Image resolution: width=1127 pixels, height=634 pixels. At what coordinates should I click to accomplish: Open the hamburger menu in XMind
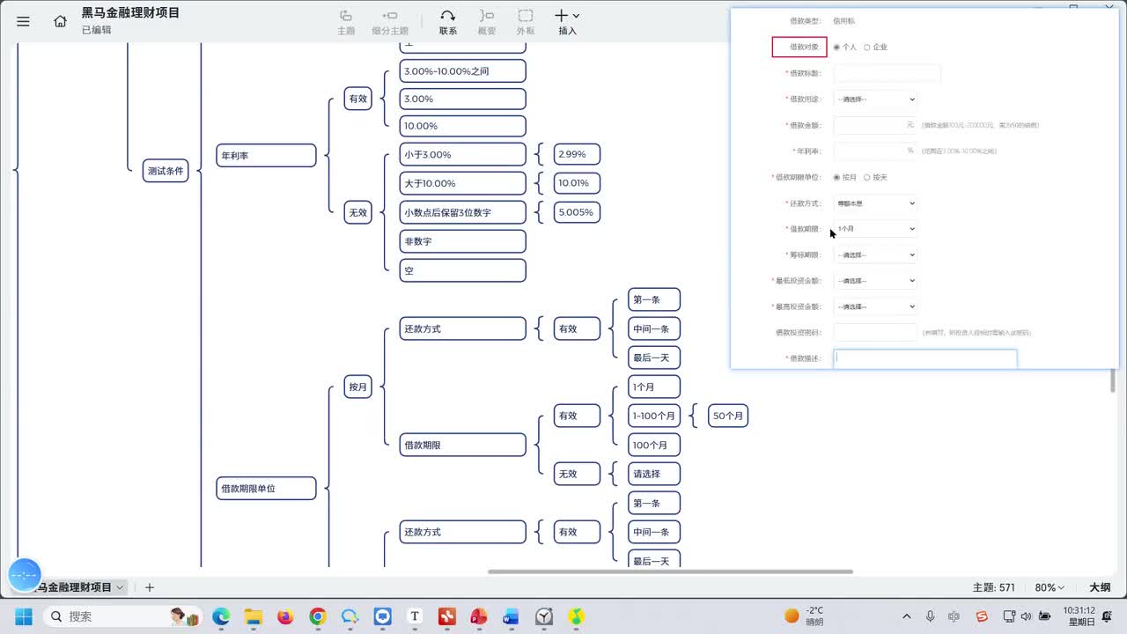pos(23,21)
